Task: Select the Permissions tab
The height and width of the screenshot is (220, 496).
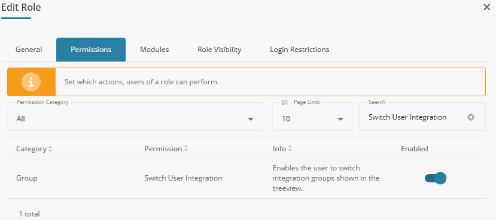Action: point(91,50)
